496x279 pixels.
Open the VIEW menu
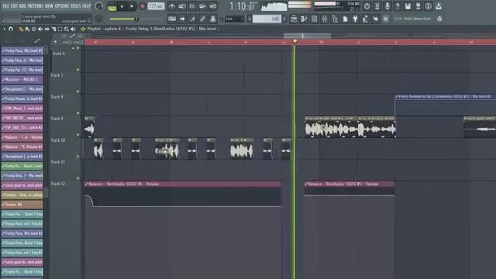49,6
